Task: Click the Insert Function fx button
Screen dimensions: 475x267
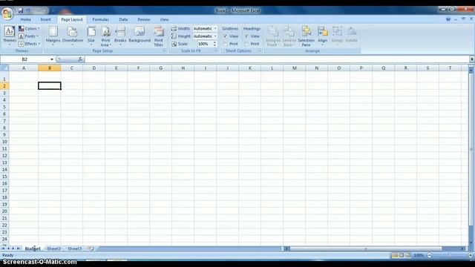Action: coord(80,59)
